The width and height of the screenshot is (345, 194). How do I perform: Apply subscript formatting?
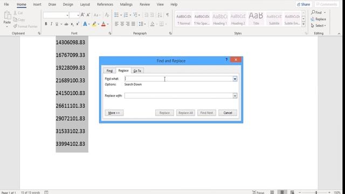coord(72,24)
